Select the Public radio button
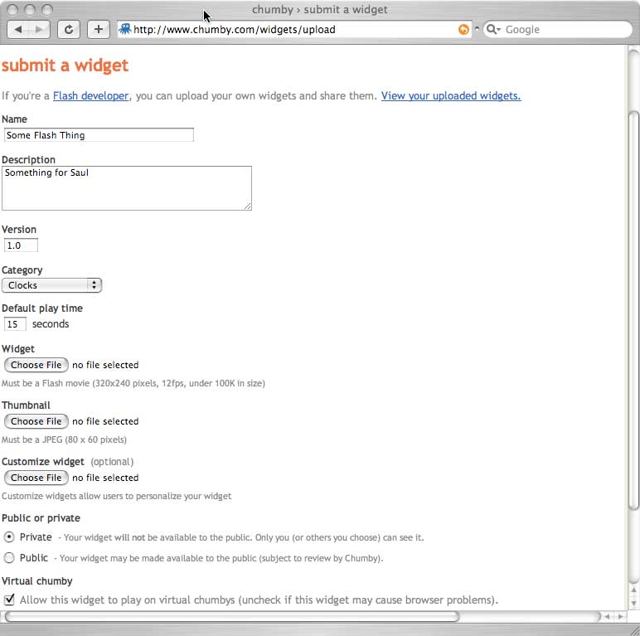Viewport: 640px width, 636px height. (9, 557)
